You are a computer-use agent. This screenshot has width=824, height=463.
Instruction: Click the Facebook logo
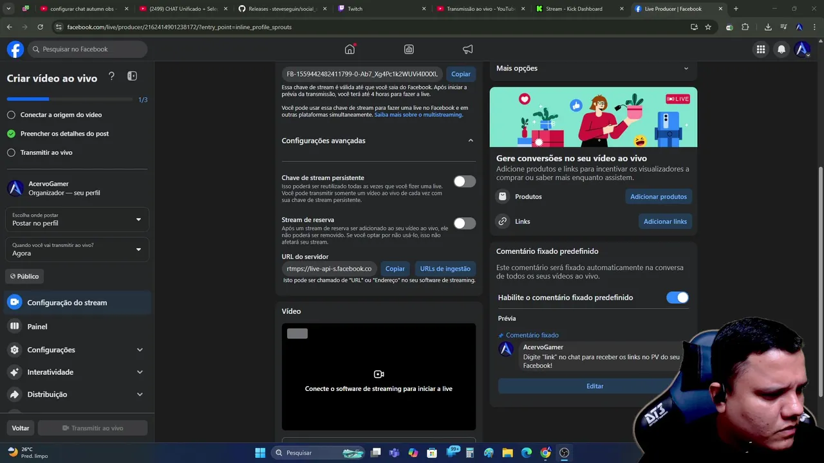(15, 49)
